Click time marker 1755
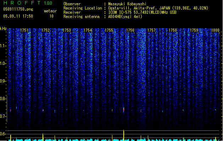Screen dimensions: 223x141 pos(109,30)
